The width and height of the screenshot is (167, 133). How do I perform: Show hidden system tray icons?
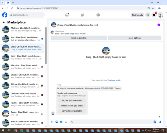point(143,130)
